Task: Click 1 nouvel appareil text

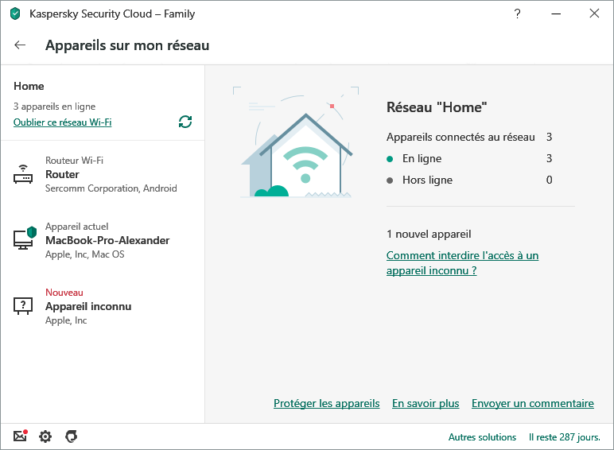Action: coord(429,234)
